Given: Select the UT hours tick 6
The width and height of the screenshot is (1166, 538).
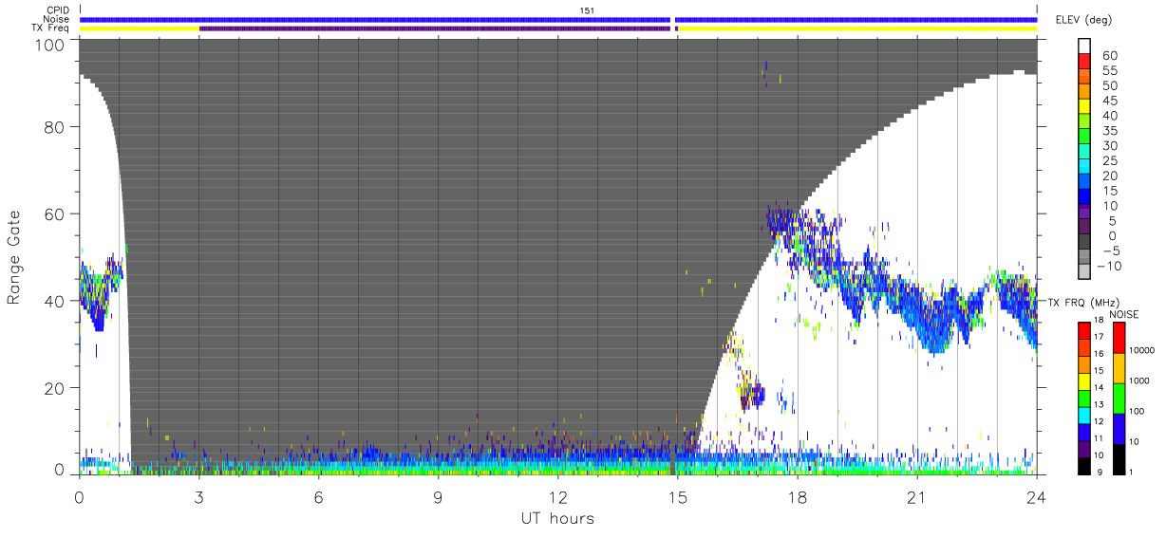Looking at the screenshot, I should [318, 497].
